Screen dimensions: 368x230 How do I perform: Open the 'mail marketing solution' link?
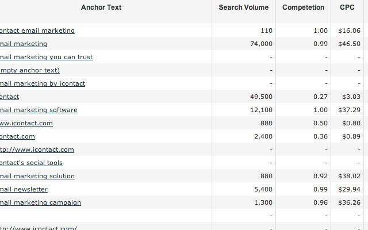pyautogui.click(x=37, y=176)
